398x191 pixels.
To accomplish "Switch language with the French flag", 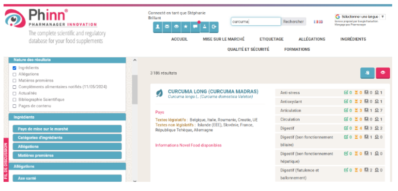I will 316,22.
